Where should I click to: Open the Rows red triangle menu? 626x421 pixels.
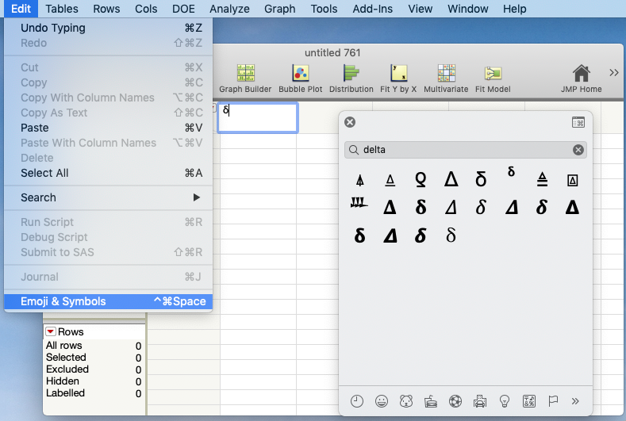tap(51, 331)
